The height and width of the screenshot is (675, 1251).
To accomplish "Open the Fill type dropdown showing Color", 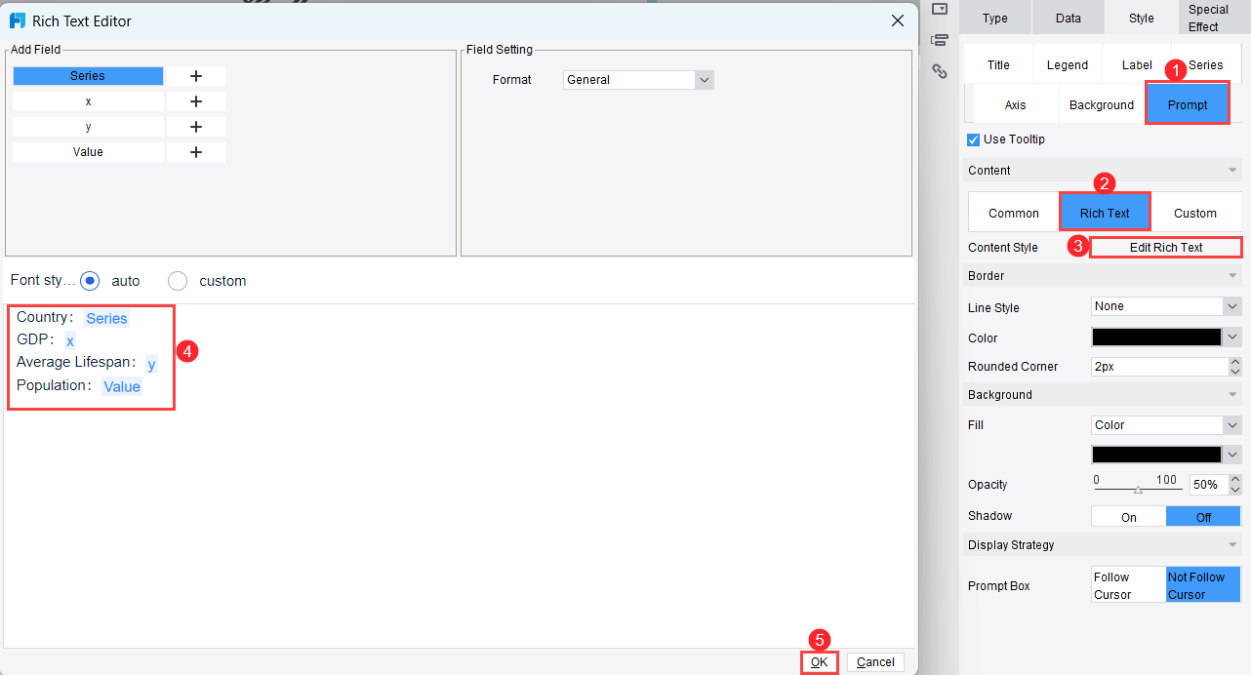I will point(1165,425).
